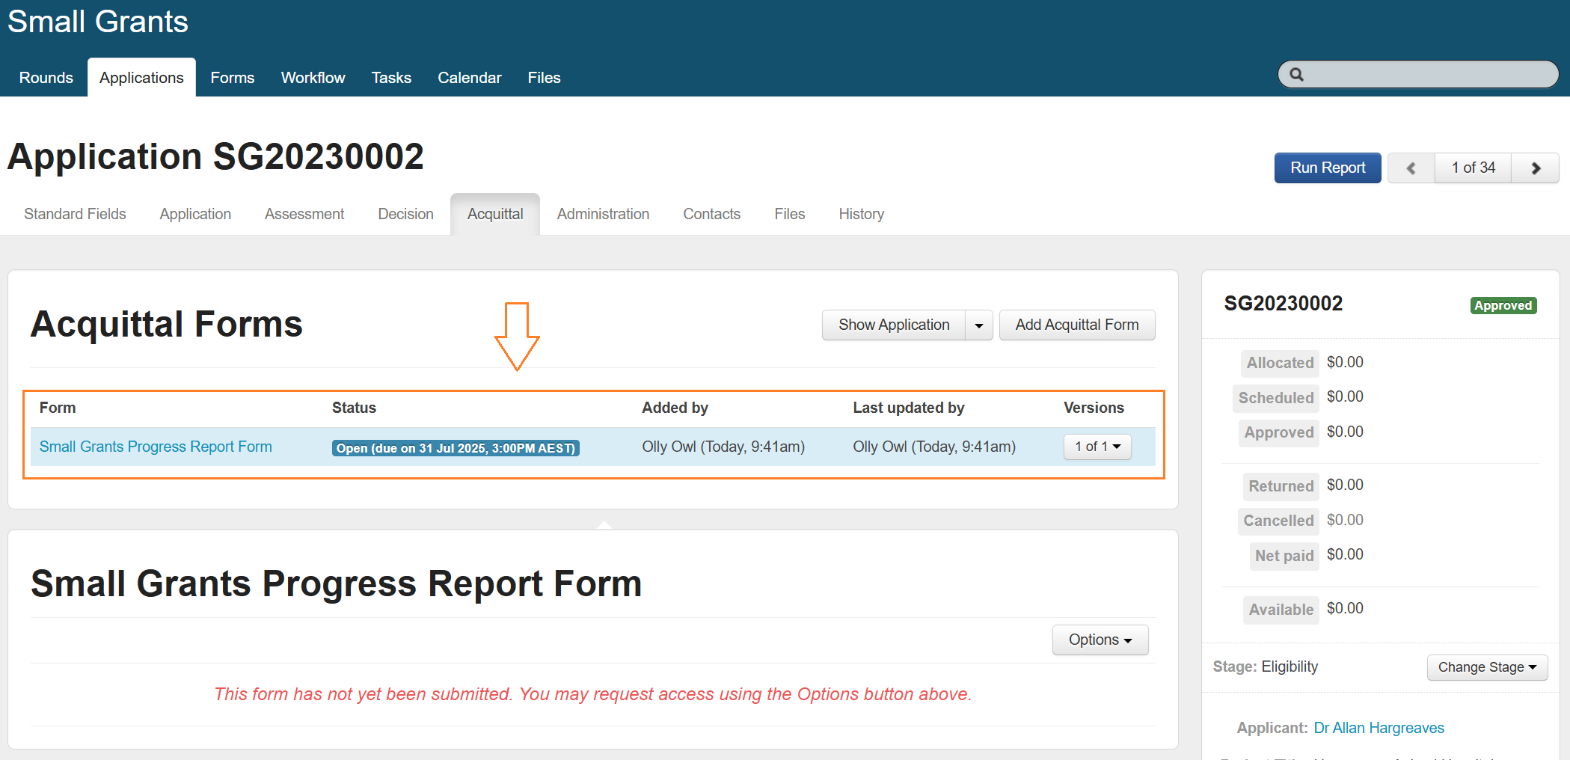This screenshot has width=1570, height=760.
Task: Open the versions '1 of 1' dropdown
Action: [x=1097, y=447]
